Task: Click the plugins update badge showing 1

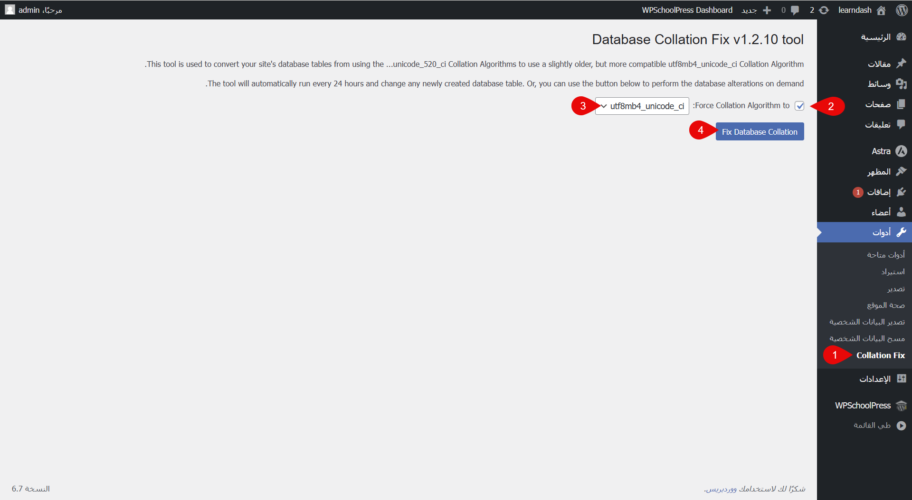Action: (858, 192)
